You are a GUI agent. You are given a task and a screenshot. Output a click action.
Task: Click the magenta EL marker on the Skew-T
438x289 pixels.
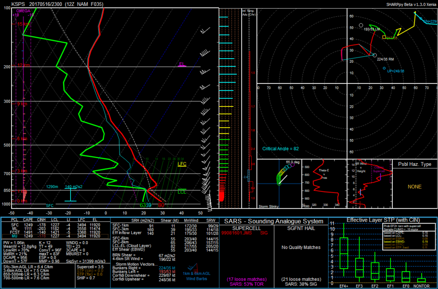coord(181,64)
